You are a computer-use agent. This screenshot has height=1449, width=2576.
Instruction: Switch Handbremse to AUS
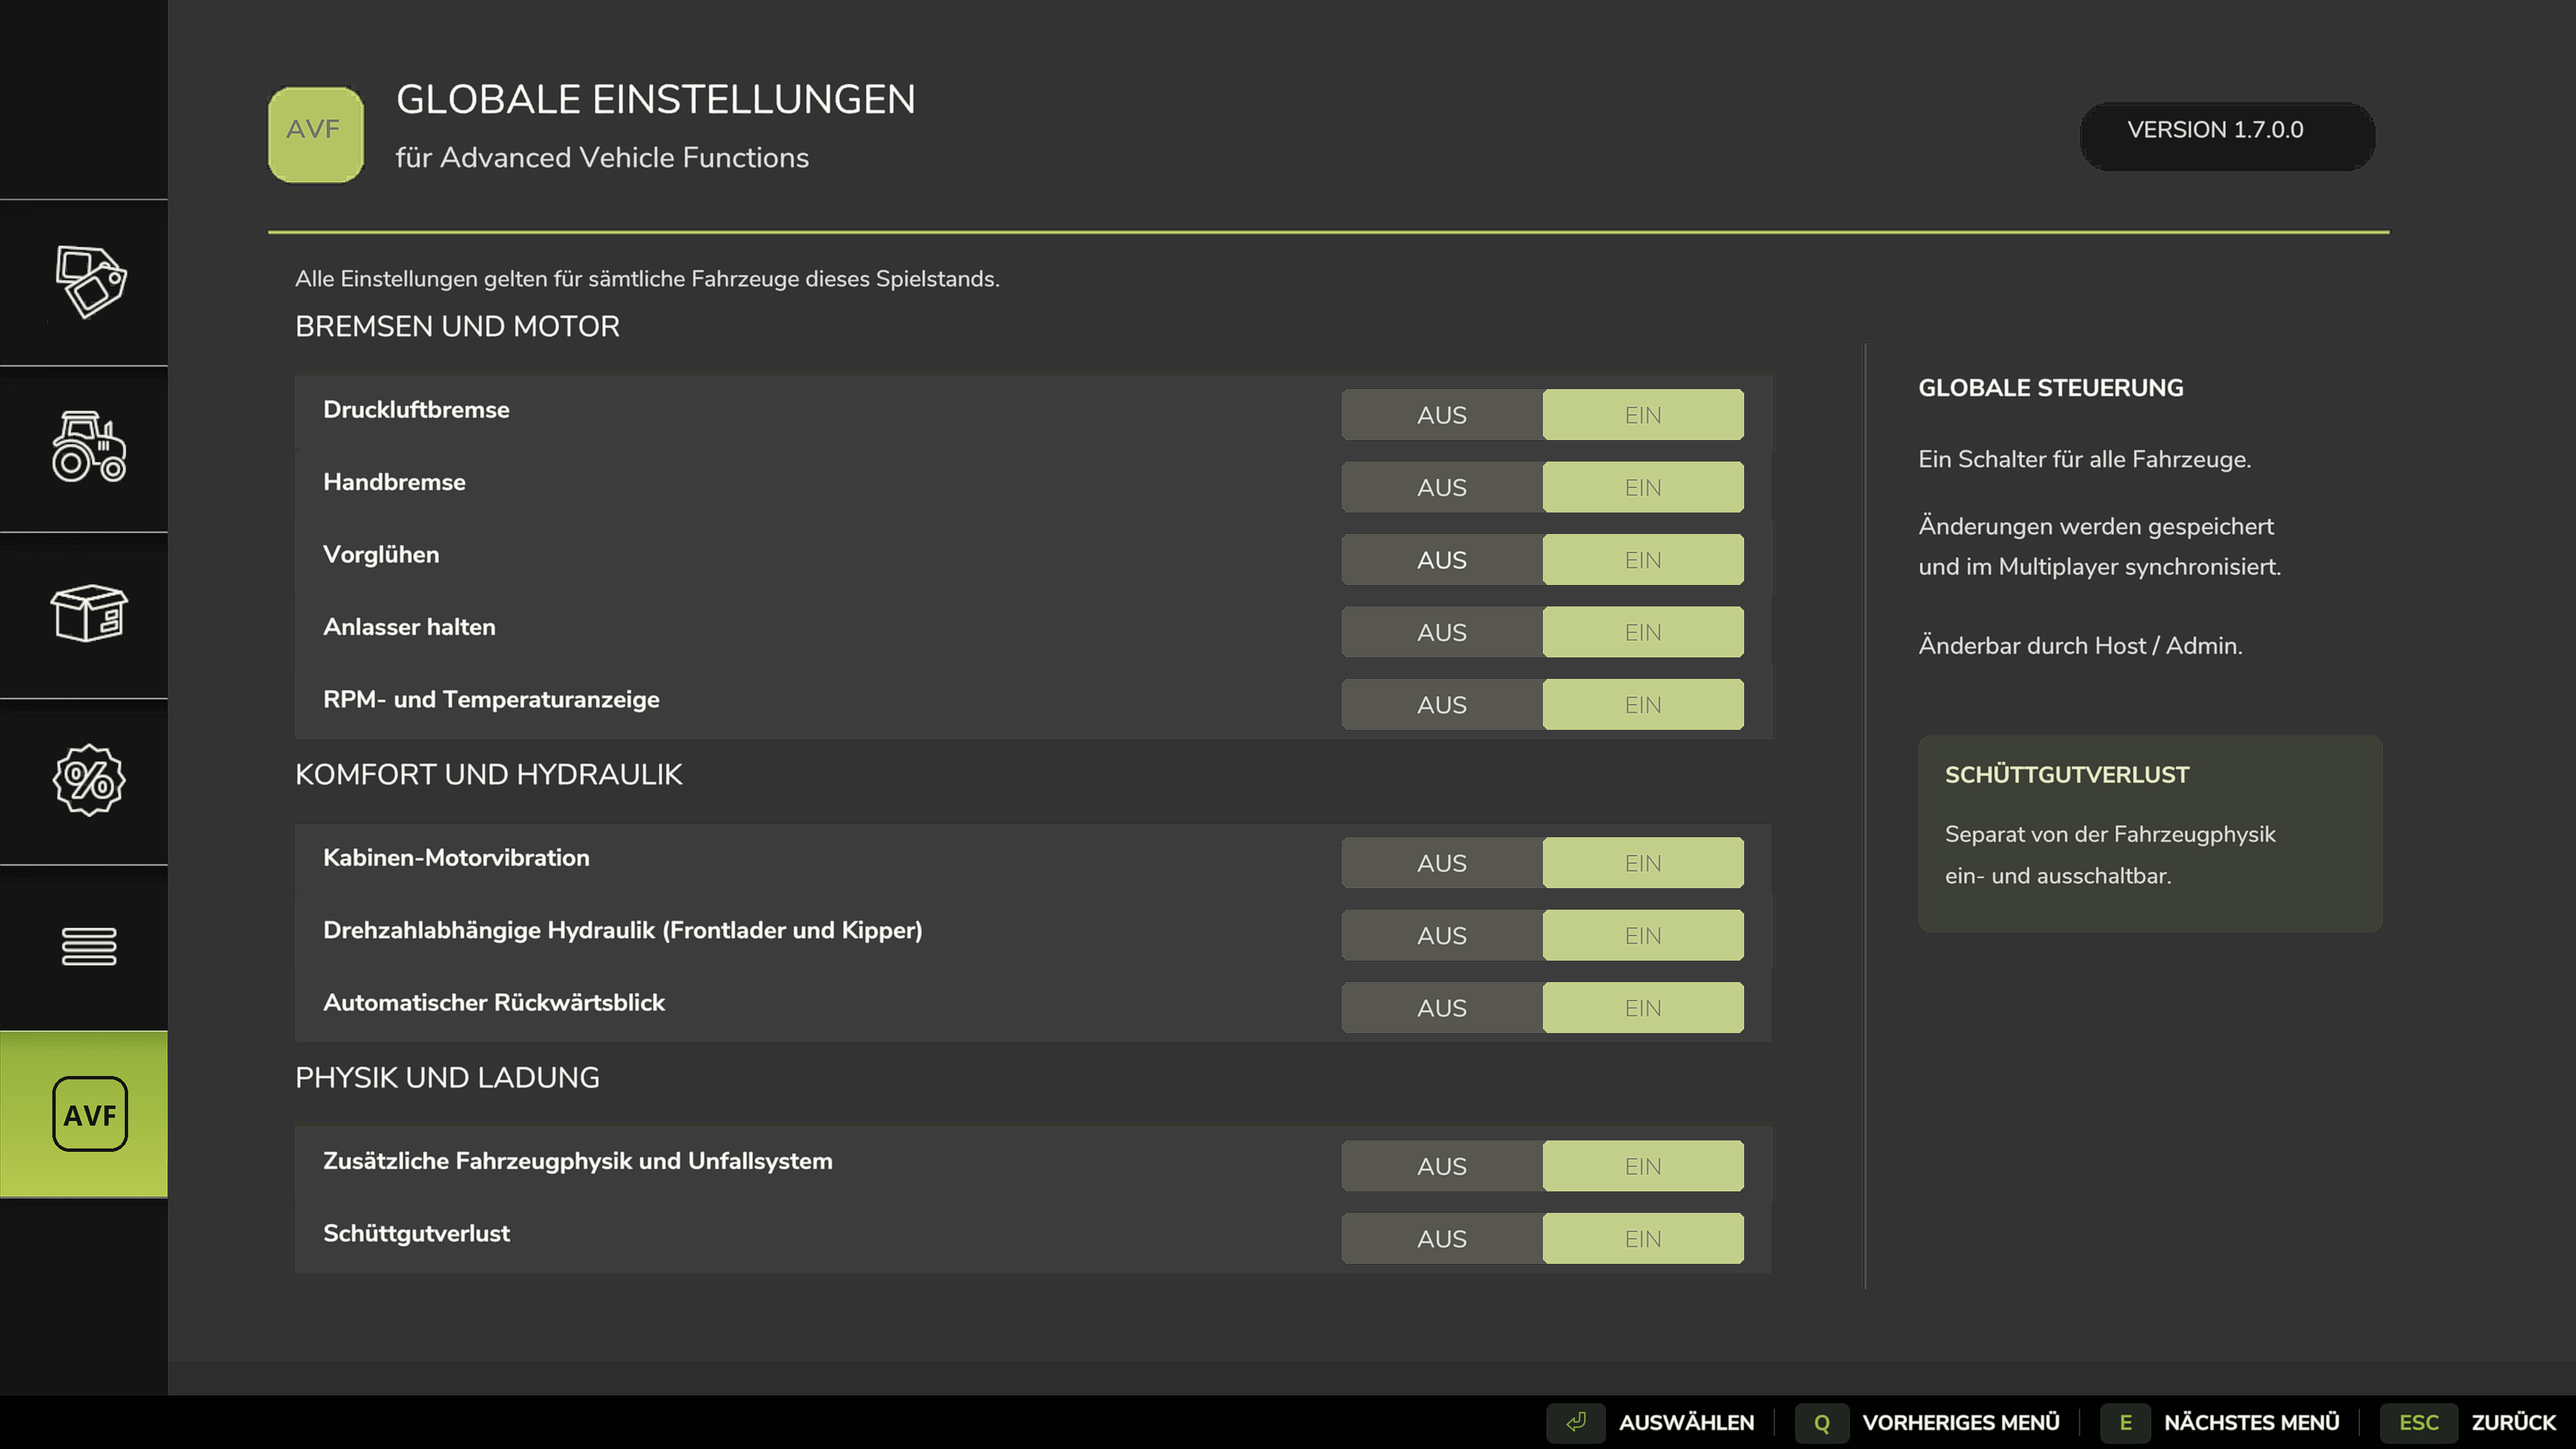coord(1442,487)
